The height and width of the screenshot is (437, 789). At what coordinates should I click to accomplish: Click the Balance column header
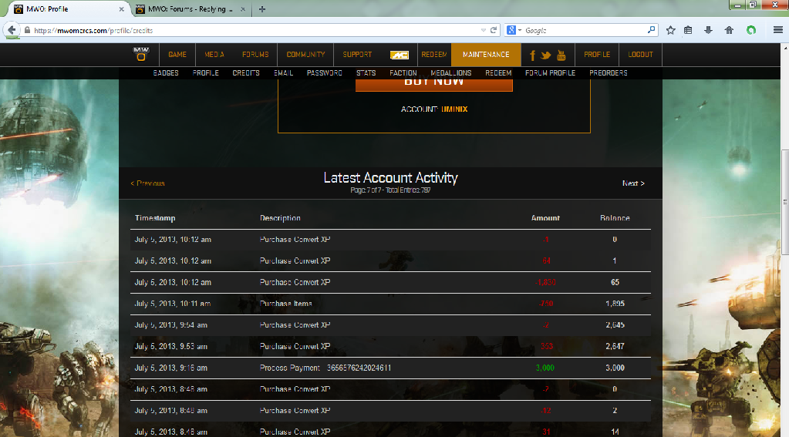click(x=615, y=218)
